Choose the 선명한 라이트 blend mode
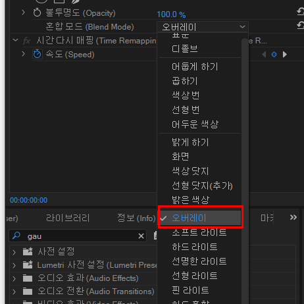 pyautogui.click(x=200, y=261)
